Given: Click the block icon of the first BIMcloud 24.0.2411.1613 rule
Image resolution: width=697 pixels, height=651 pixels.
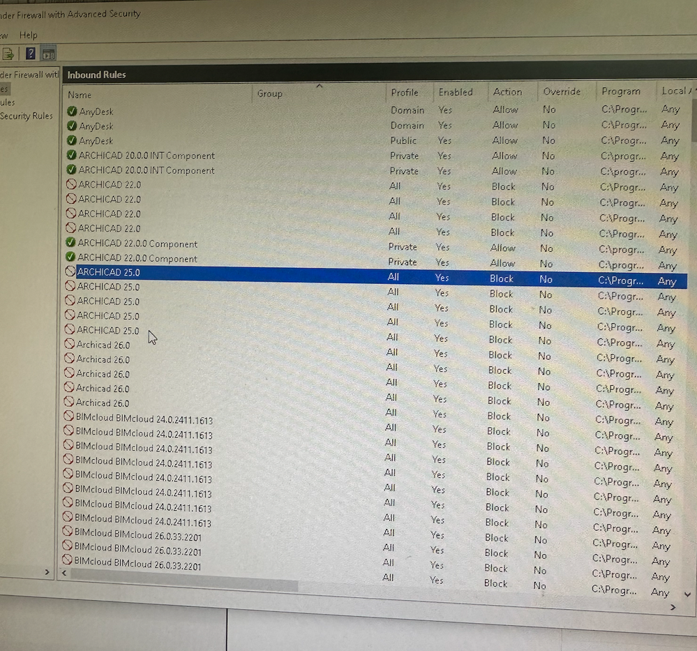Looking at the screenshot, I should tap(68, 417).
